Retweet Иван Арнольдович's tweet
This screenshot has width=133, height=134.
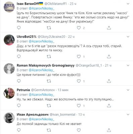tap(49, 130)
